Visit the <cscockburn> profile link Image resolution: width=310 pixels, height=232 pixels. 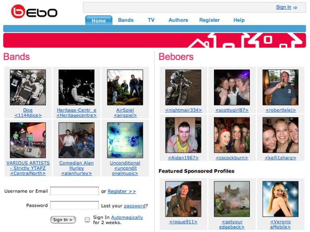[232, 158]
